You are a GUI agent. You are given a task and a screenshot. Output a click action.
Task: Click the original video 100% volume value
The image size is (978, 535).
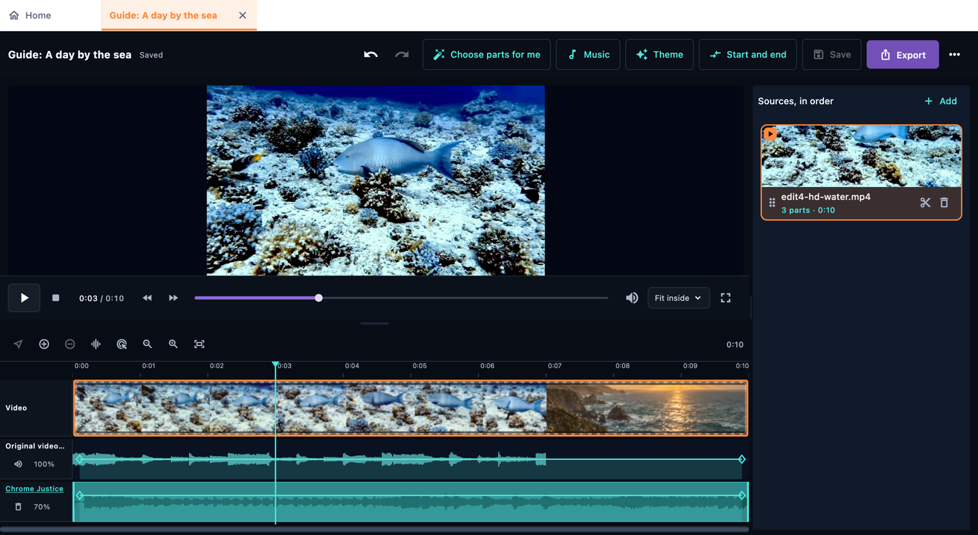(44, 464)
